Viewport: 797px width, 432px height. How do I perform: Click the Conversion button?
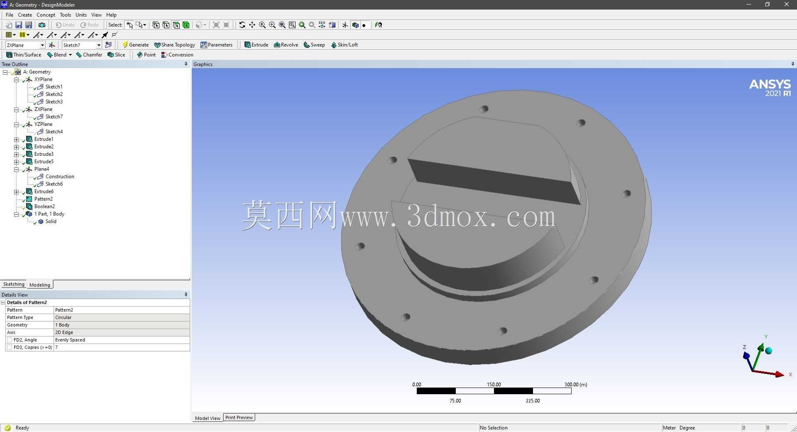pos(177,55)
